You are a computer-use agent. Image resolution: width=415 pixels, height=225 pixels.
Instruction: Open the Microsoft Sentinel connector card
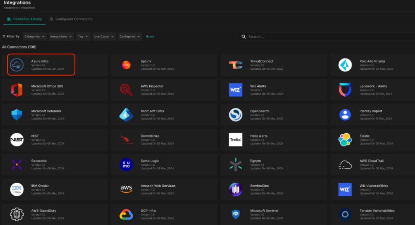click(274, 214)
